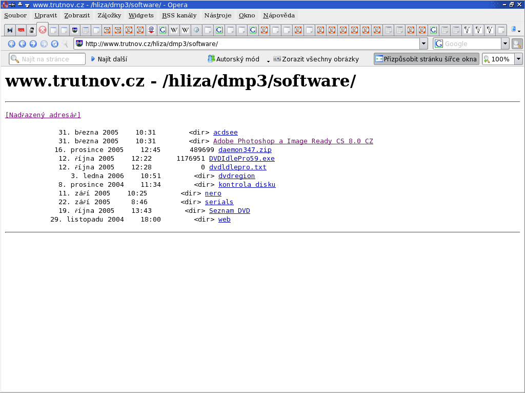Open the zoom 100% dropdown
Image resolution: width=525 pixels, height=393 pixels.
[518, 59]
